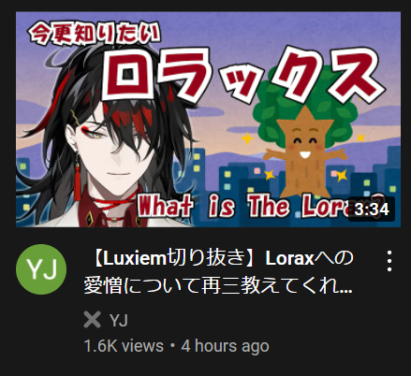
Task: Open the three-dot video options menu
Action: pos(389,261)
